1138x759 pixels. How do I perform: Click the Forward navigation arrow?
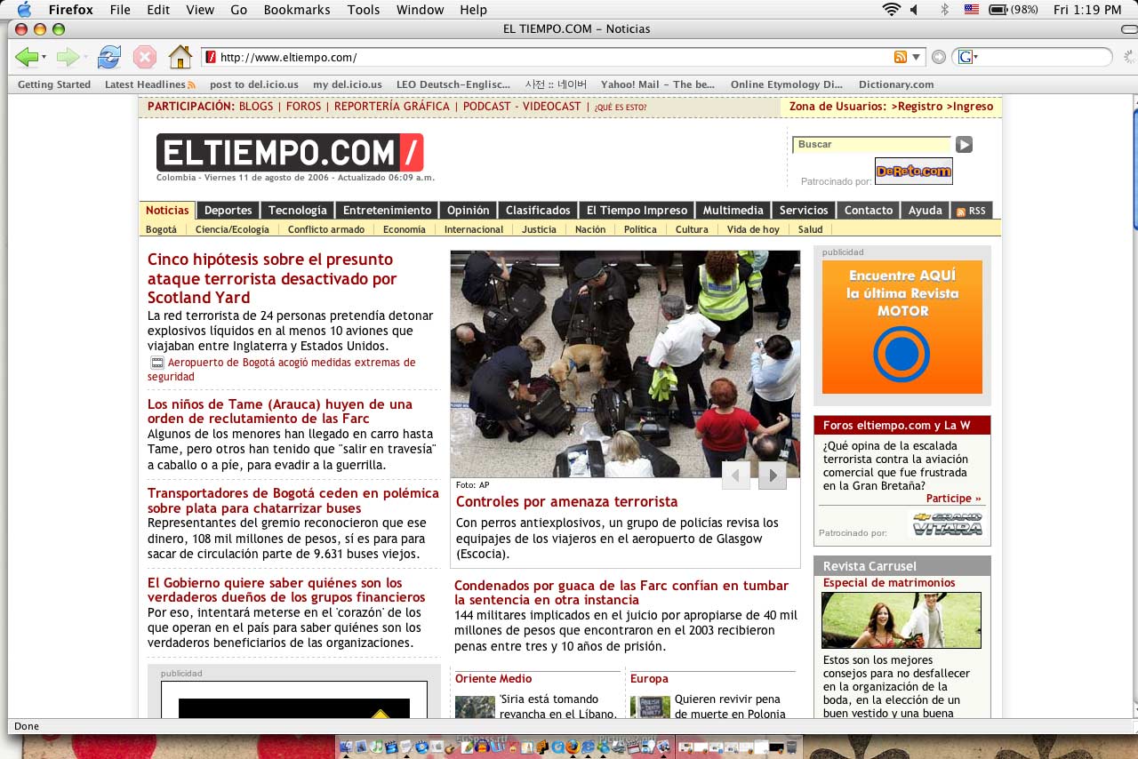point(68,56)
